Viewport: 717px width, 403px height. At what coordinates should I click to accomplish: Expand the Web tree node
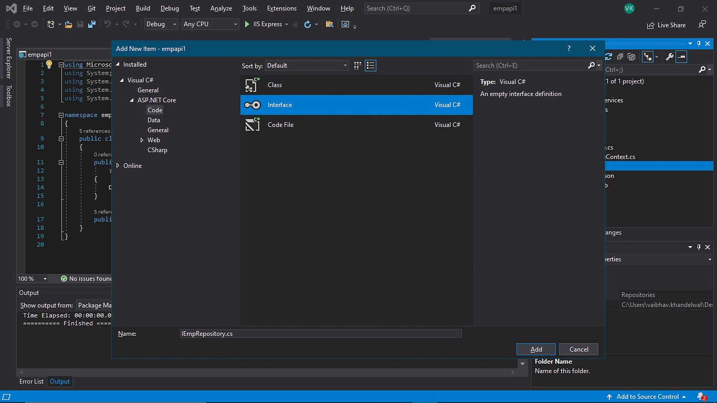pyautogui.click(x=142, y=140)
